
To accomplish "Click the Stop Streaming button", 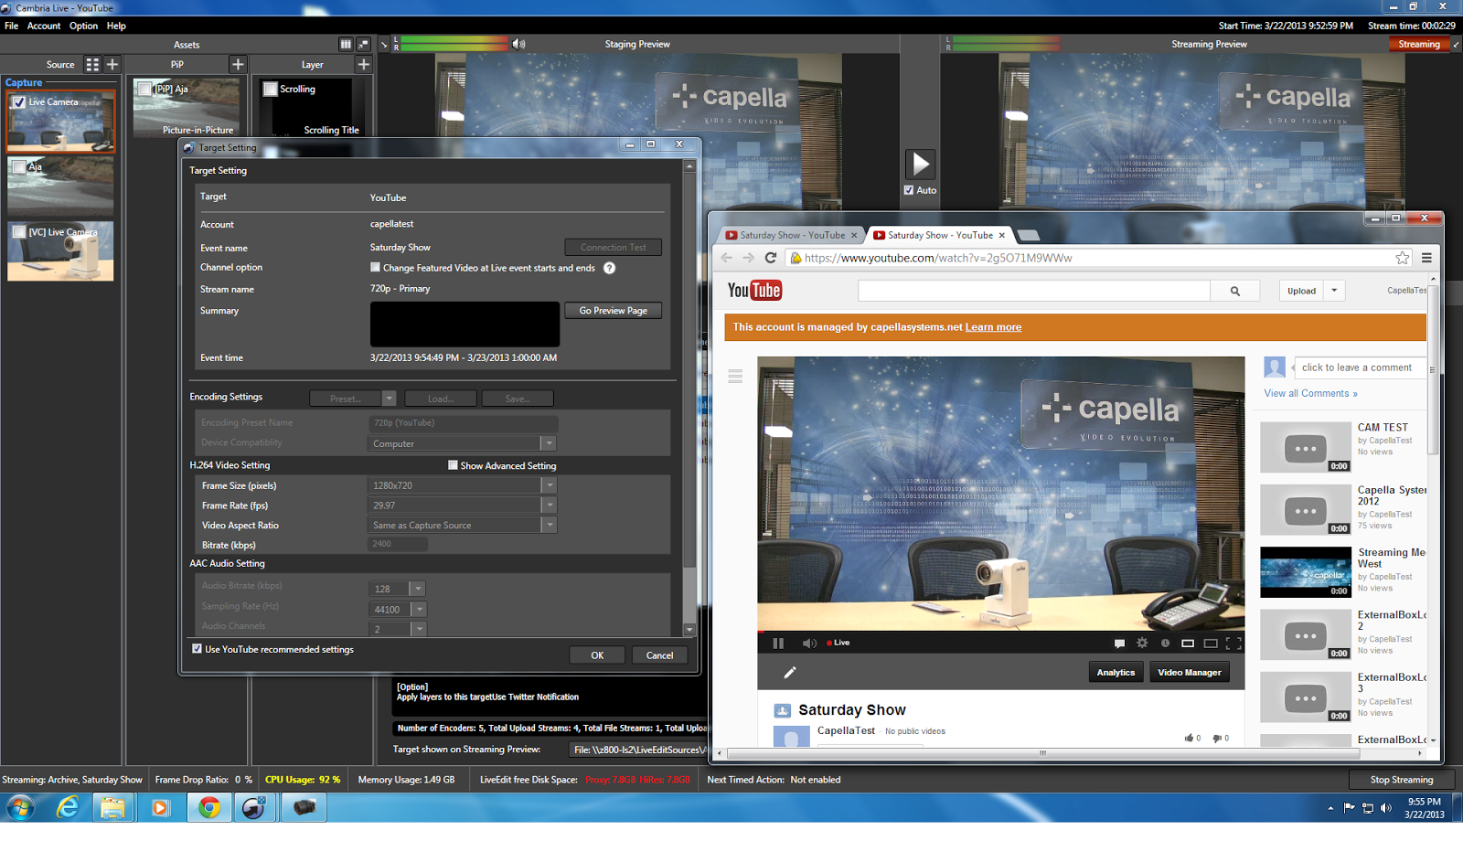I will [1402, 780].
